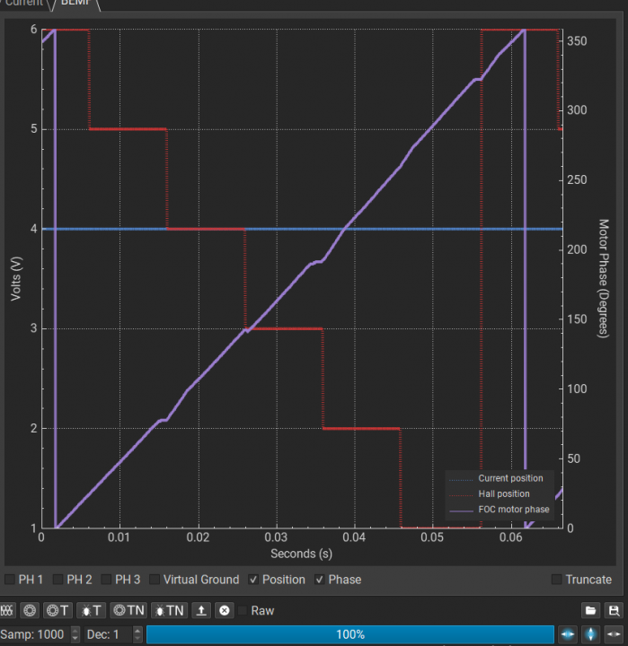Viewport: 628px width, 646px height.
Task: Click the sample at start motor icon
Action: pyautogui.click(x=29, y=610)
